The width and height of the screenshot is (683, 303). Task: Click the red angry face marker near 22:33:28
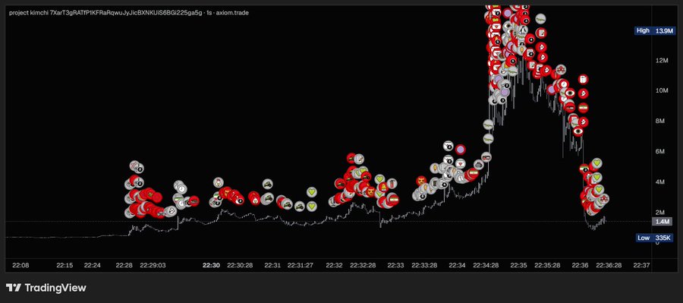pyautogui.click(x=421, y=181)
